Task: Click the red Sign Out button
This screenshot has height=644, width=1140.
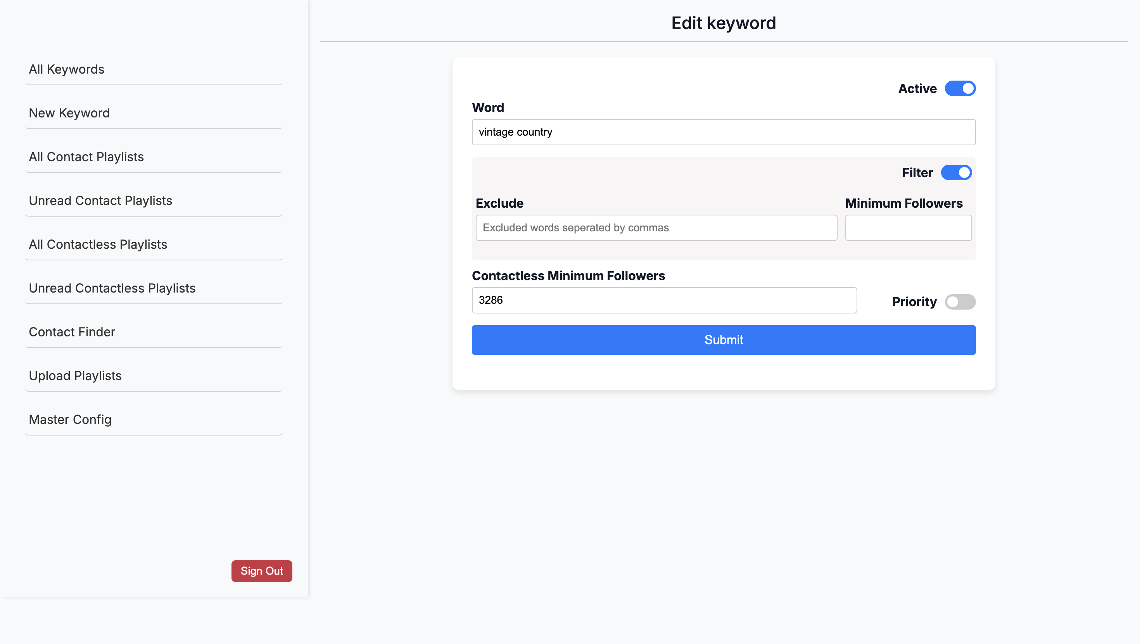Action: click(262, 571)
